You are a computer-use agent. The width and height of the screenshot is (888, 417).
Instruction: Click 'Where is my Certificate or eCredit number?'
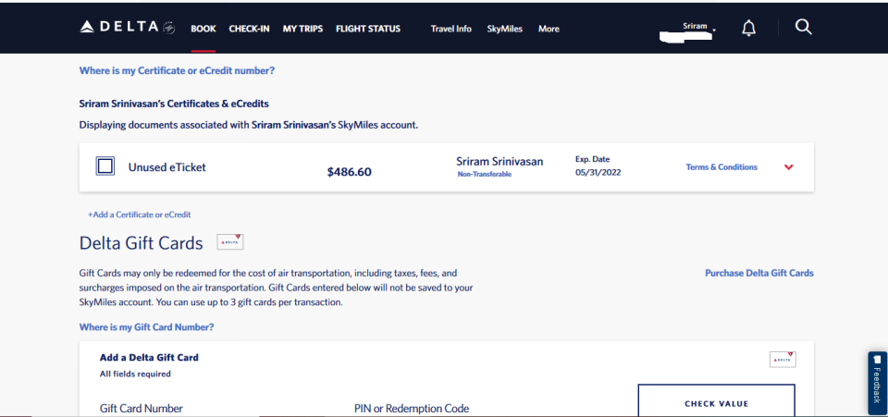click(x=178, y=70)
